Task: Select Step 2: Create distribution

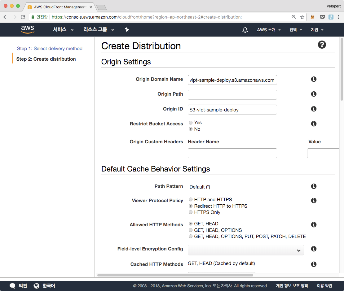Action: pos(46,59)
